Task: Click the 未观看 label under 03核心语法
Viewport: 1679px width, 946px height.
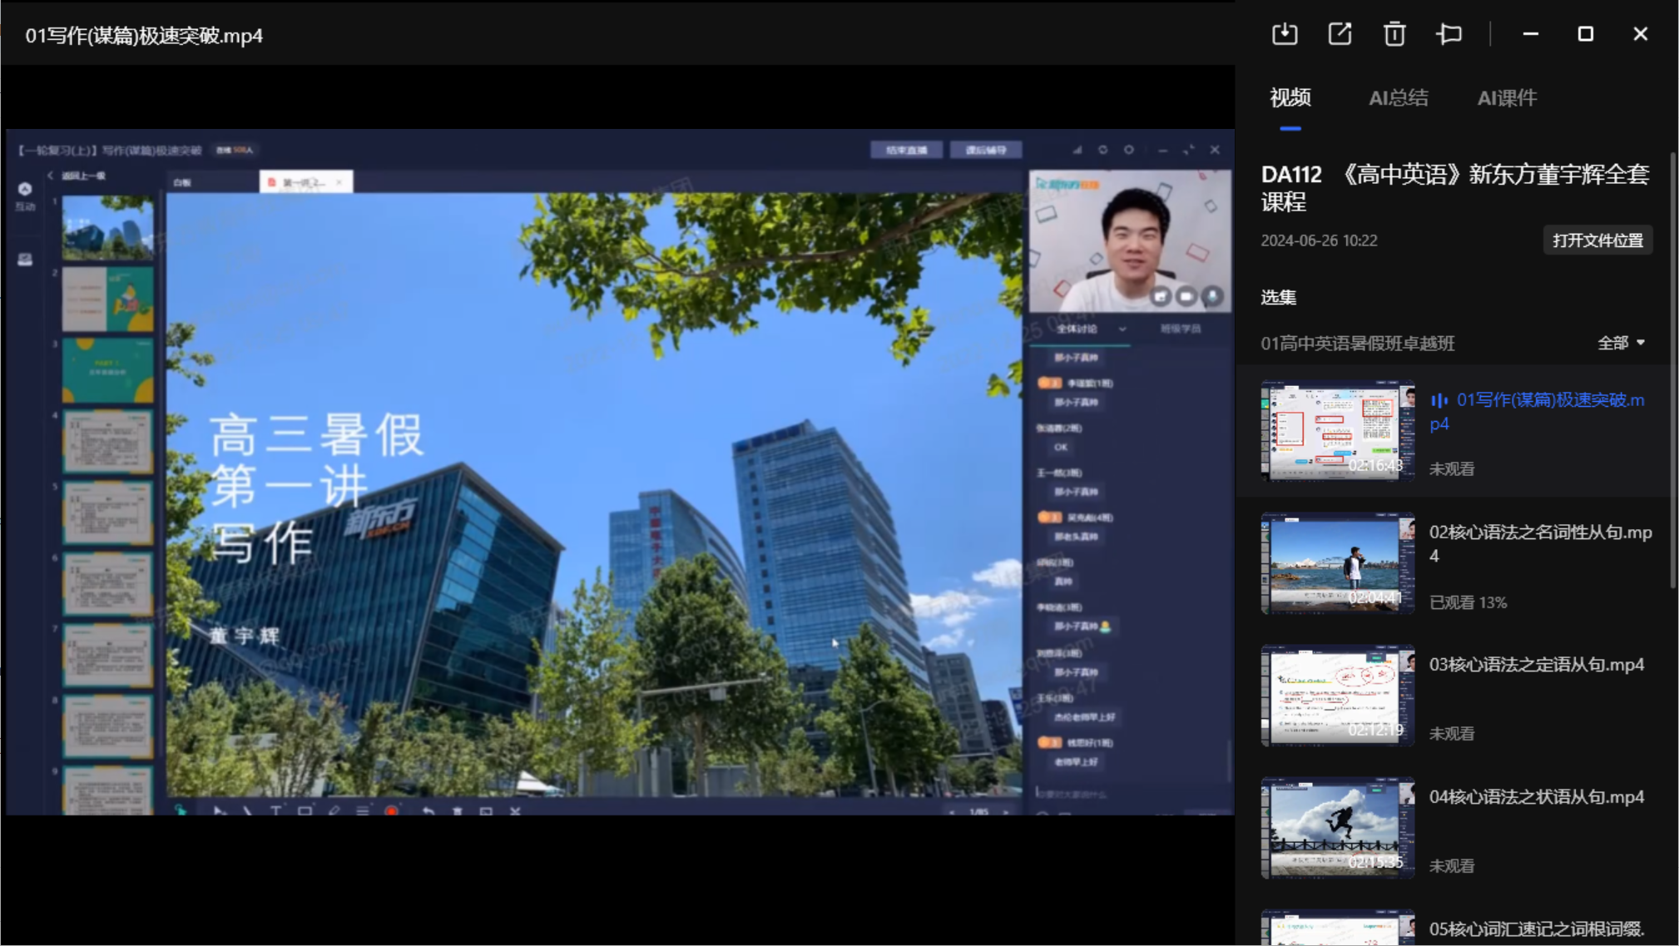Action: [x=1452, y=734]
